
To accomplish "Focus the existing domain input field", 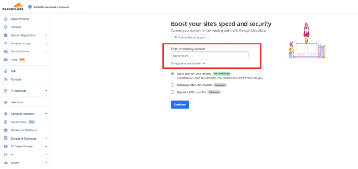I will pyautogui.click(x=210, y=56).
